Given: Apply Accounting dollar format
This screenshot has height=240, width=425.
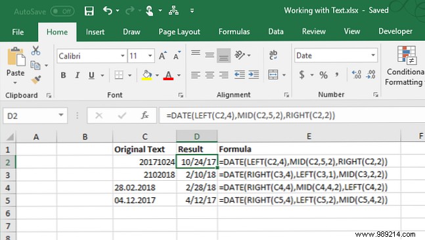Looking at the screenshot, I should point(302,74).
